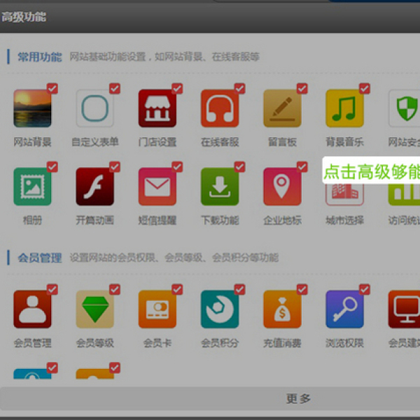Open the 背景音乐 music note icon

point(344,108)
